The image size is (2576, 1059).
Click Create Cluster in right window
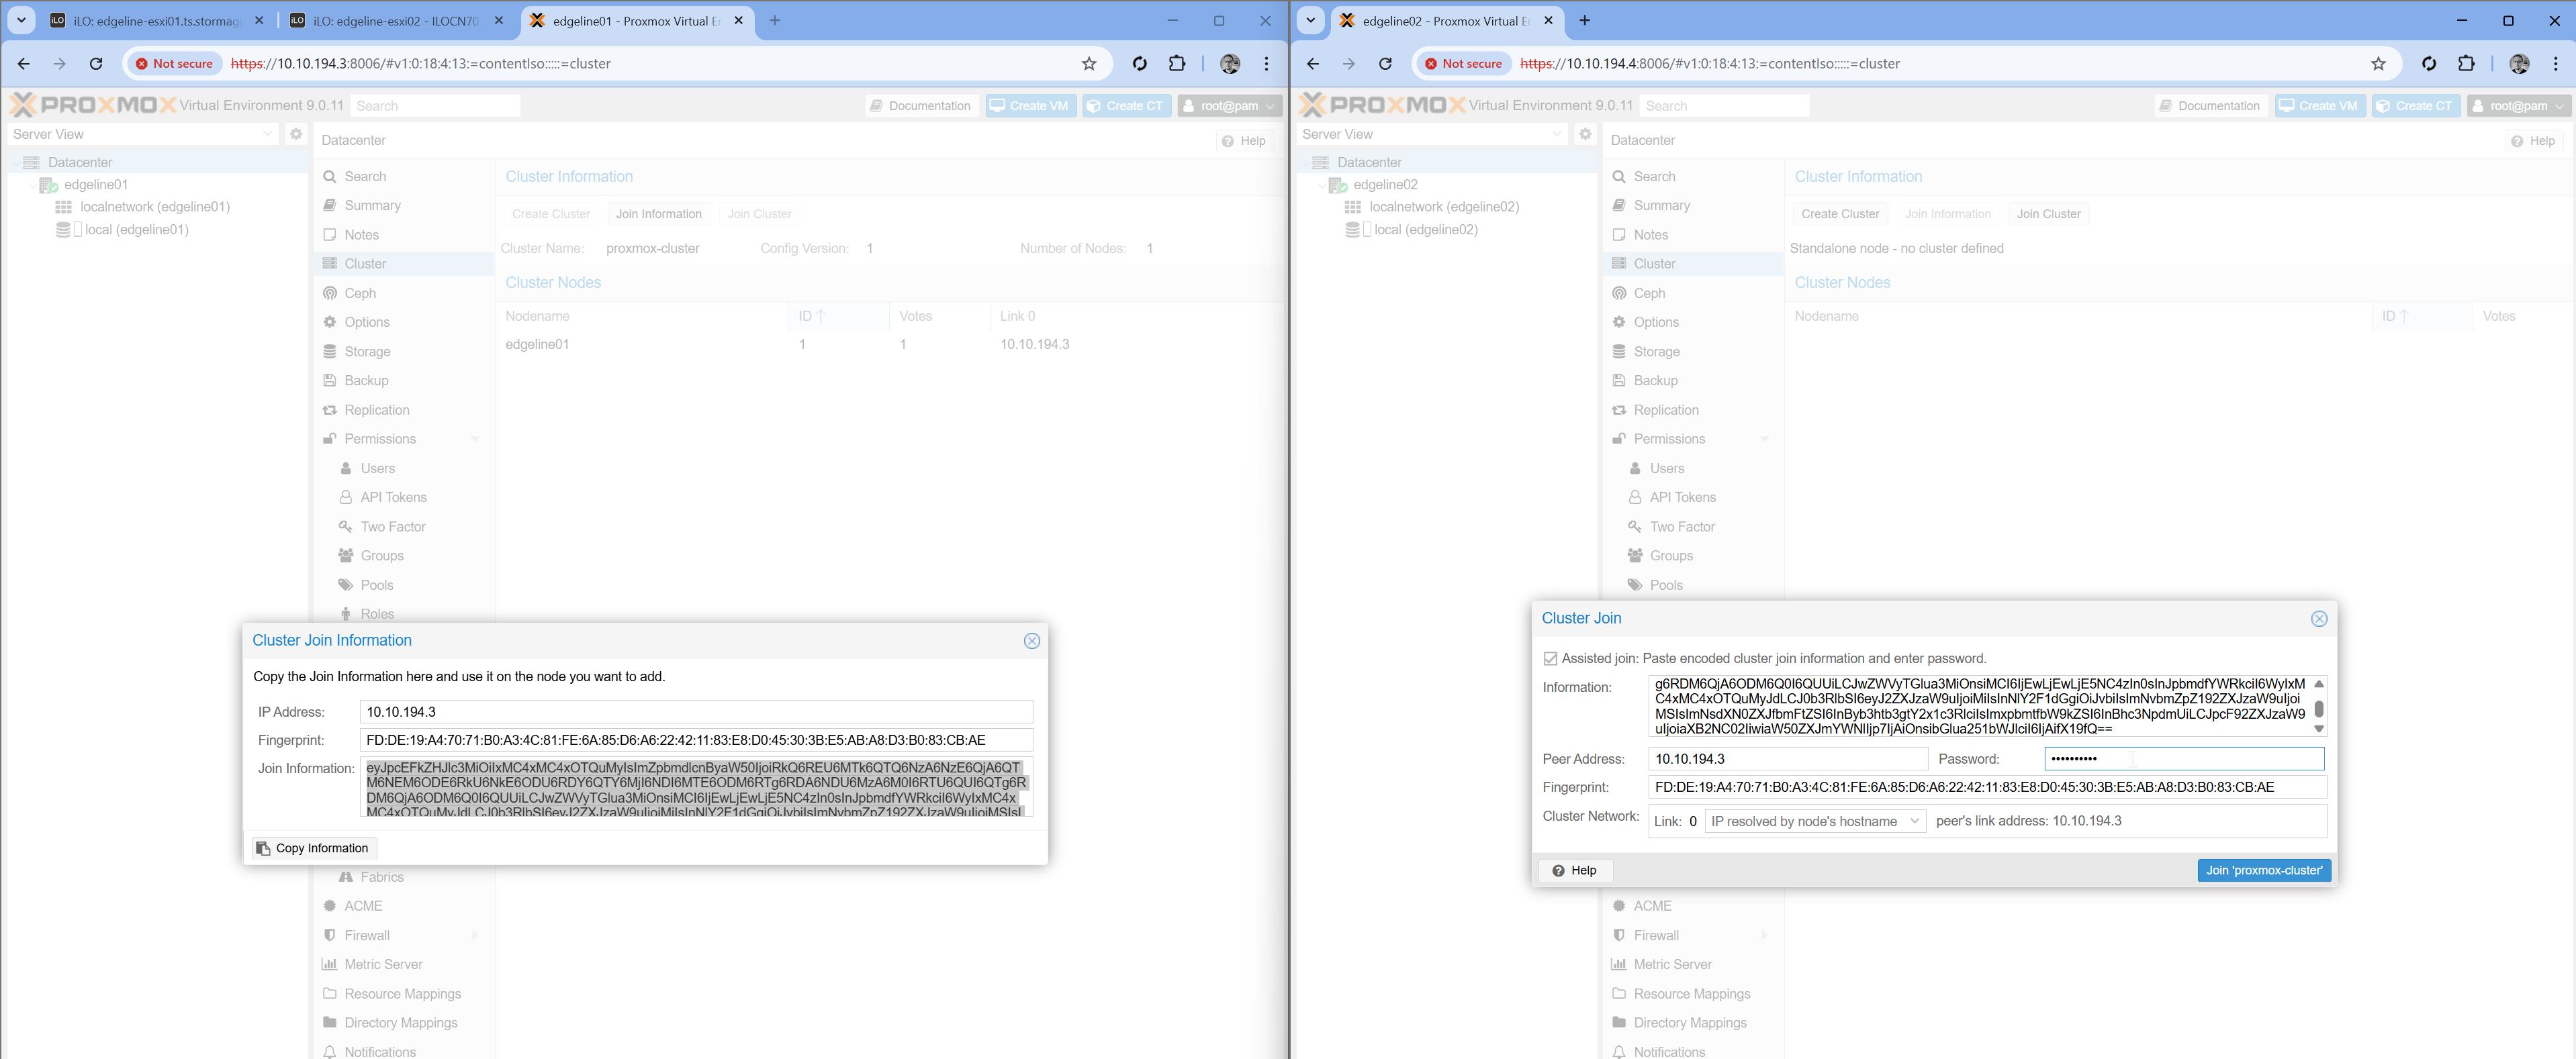tap(1839, 214)
